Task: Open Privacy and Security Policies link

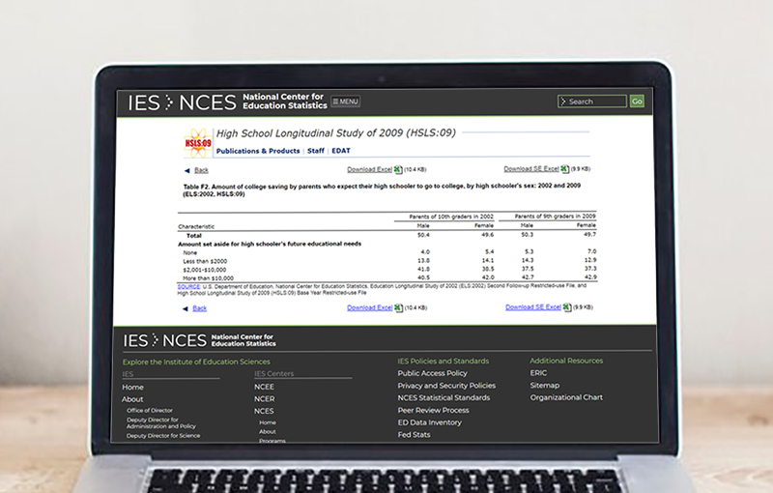Action: [x=446, y=386]
